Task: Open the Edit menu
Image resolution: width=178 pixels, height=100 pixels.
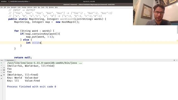Action: tap(5, 7)
